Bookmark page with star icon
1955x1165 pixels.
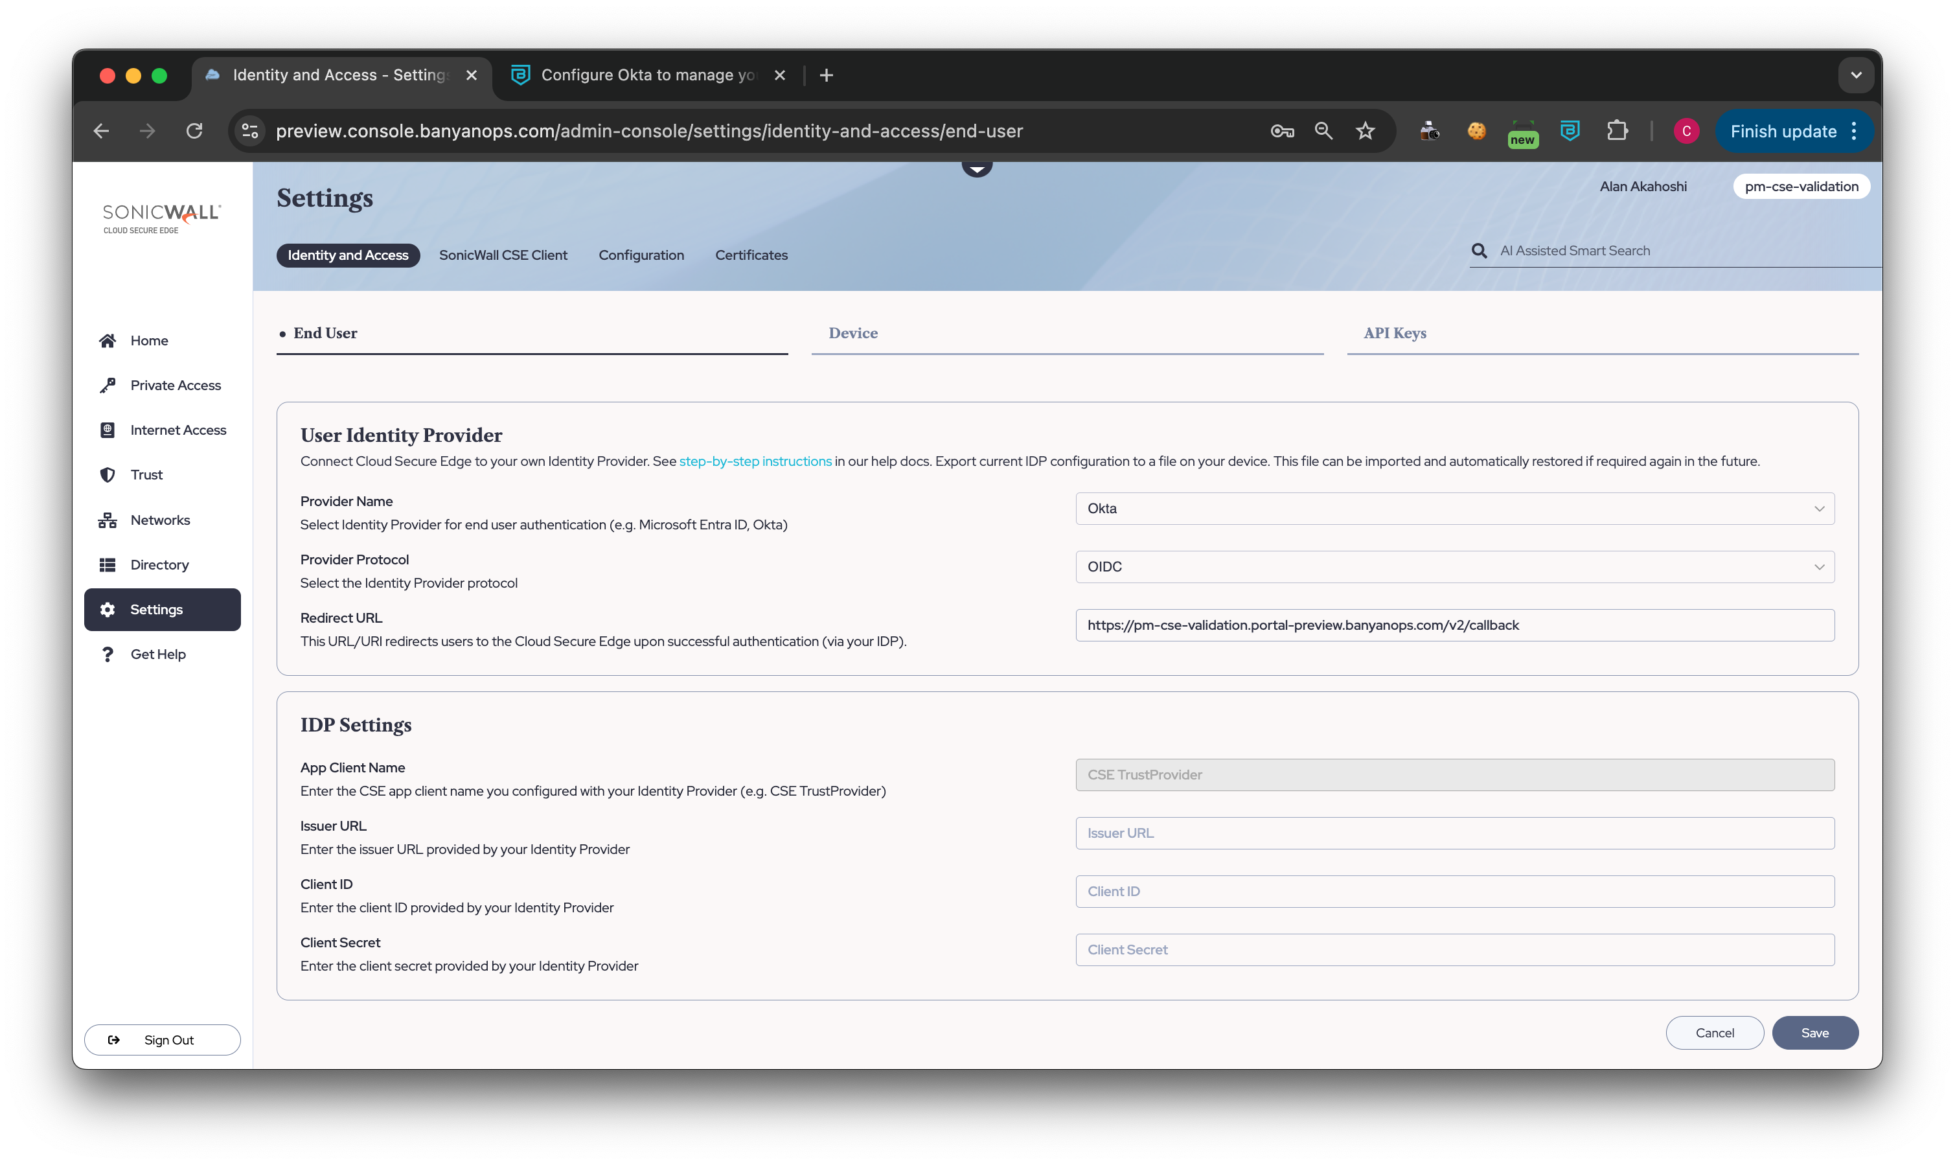(x=1366, y=131)
